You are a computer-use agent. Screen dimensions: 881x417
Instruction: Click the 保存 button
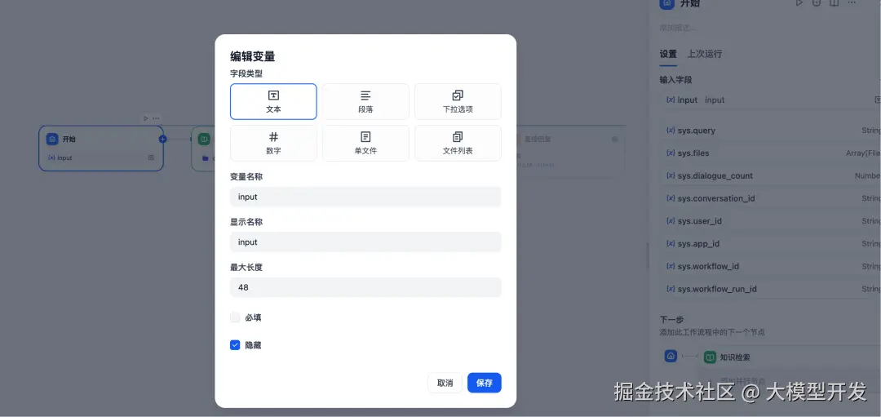pos(485,383)
